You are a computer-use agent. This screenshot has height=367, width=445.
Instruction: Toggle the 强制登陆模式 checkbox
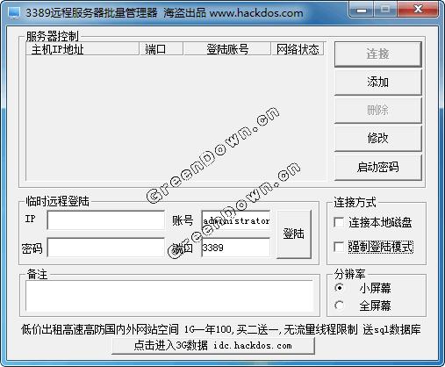pyautogui.click(x=339, y=247)
